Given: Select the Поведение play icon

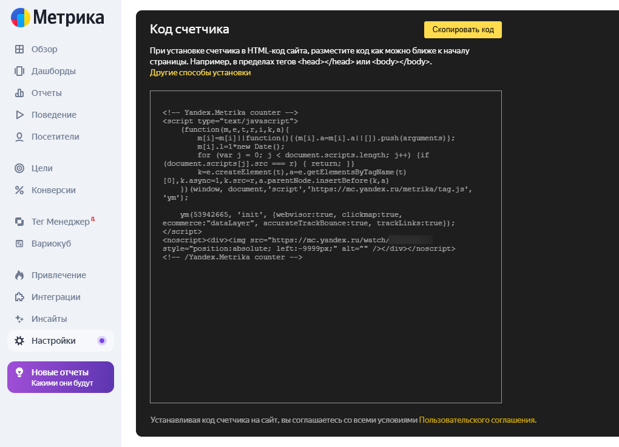Looking at the screenshot, I should point(19,115).
